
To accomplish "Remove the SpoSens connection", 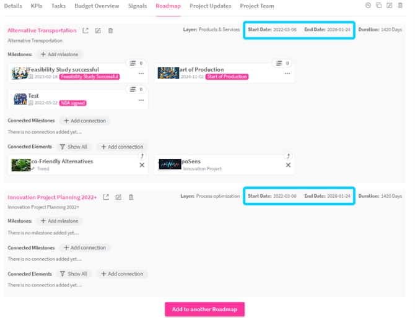I will 288,165.
